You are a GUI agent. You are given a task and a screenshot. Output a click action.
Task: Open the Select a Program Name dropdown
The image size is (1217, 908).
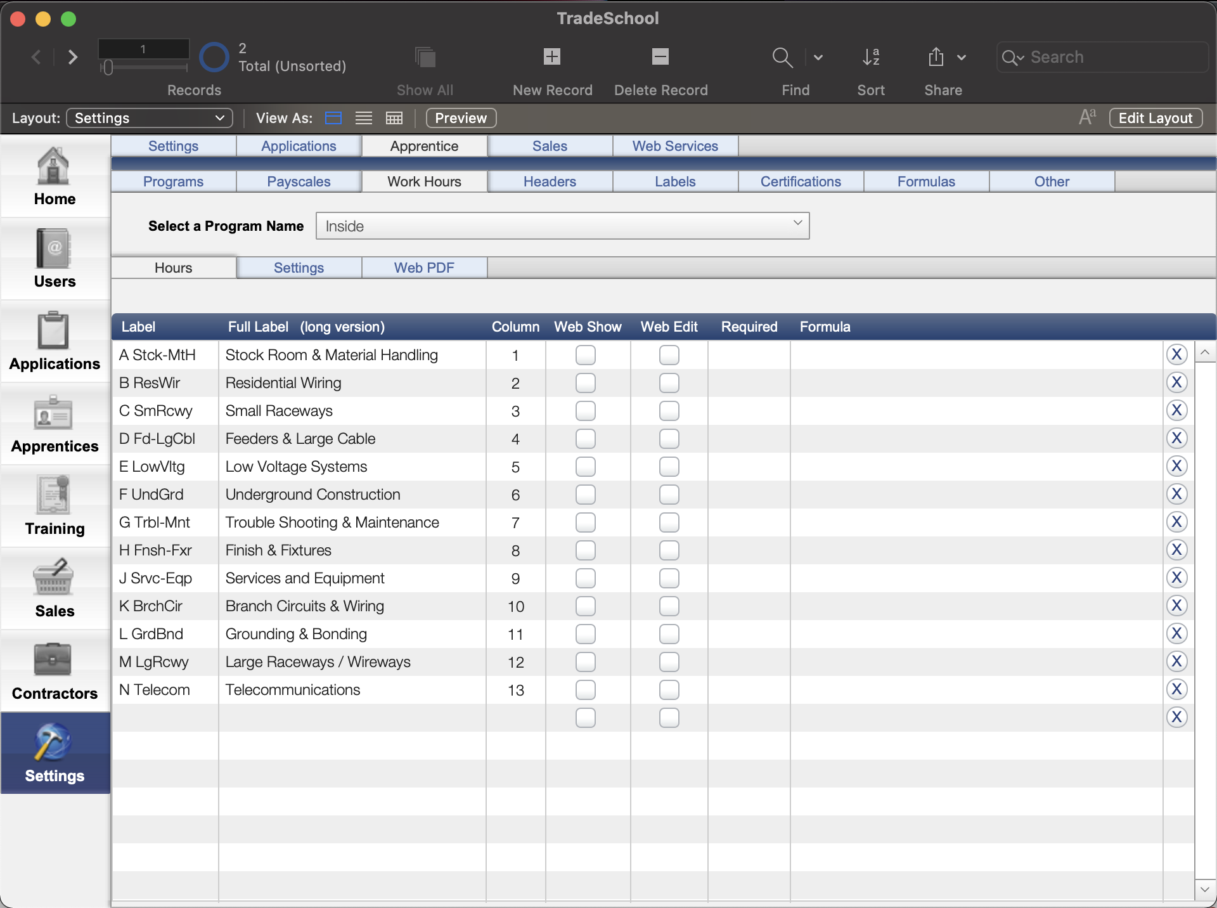[562, 226]
